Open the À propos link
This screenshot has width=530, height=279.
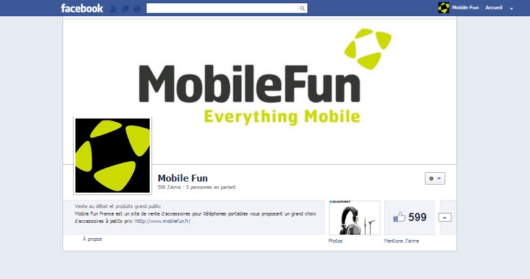pos(92,239)
